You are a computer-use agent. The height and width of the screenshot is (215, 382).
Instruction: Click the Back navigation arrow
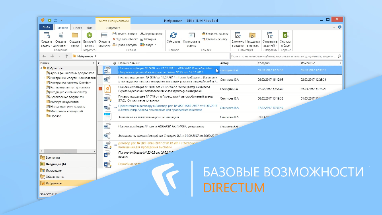tap(44, 56)
